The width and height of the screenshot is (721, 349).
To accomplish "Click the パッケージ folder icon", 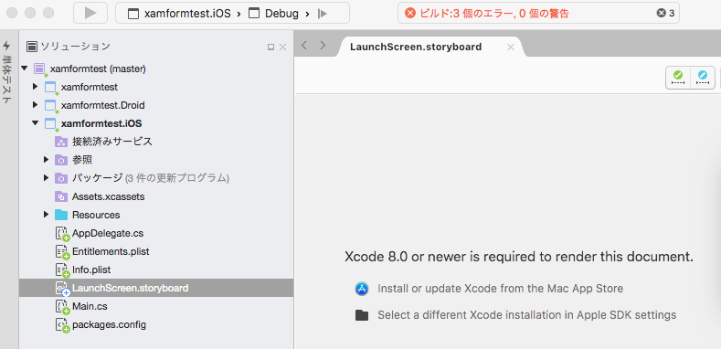I will click(61, 178).
